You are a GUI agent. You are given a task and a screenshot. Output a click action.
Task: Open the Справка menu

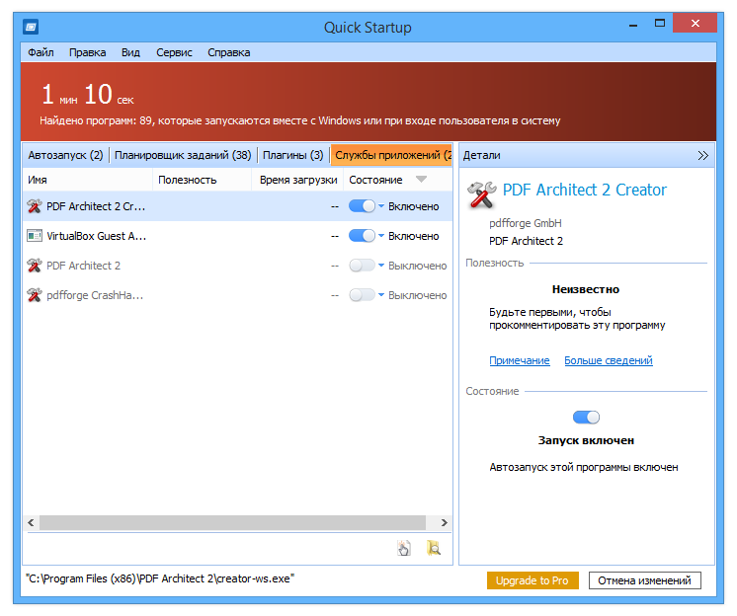tap(229, 52)
